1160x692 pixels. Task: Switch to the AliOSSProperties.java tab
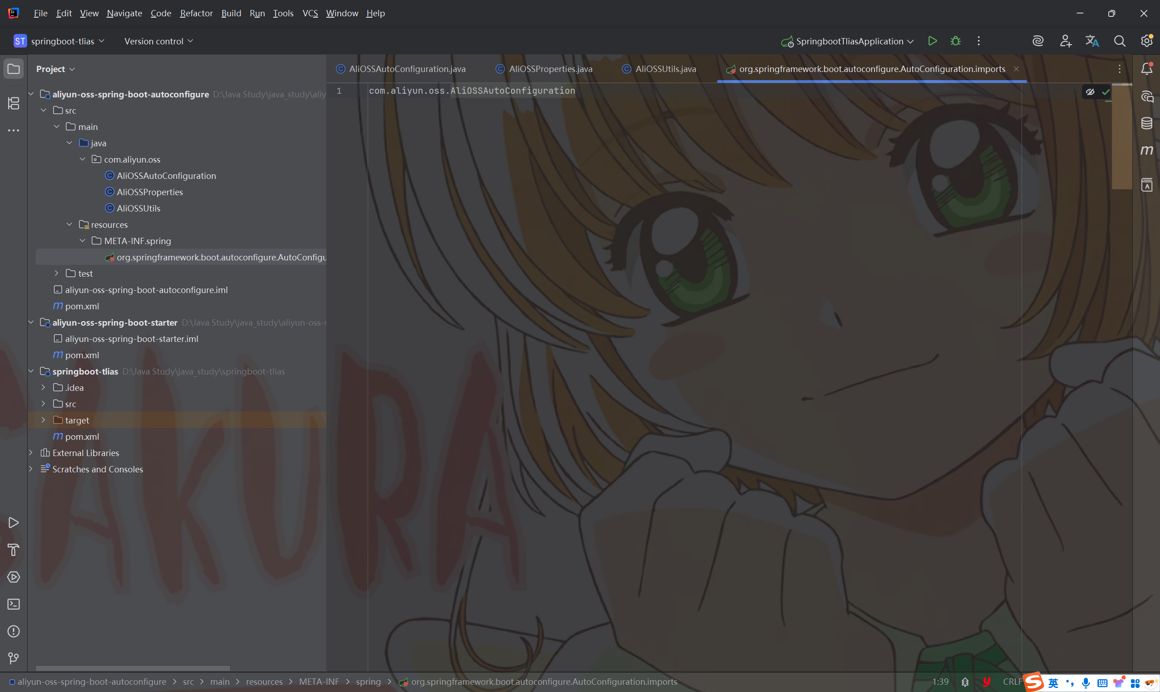click(x=550, y=69)
